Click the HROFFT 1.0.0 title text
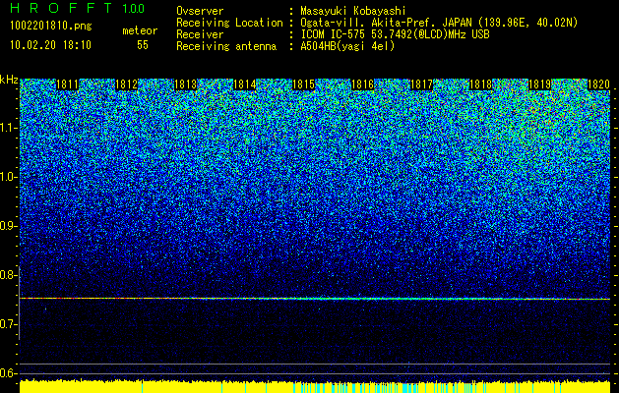Screen dimensions: 619x393 [78, 8]
